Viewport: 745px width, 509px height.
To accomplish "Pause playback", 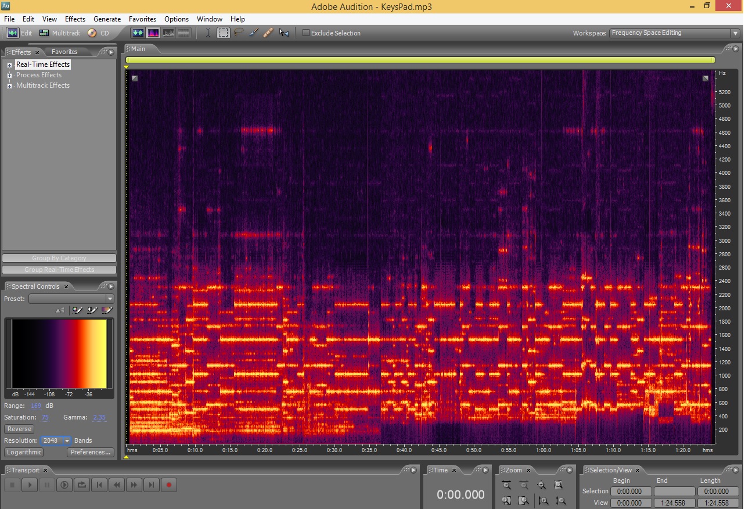I will coord(47,485).
